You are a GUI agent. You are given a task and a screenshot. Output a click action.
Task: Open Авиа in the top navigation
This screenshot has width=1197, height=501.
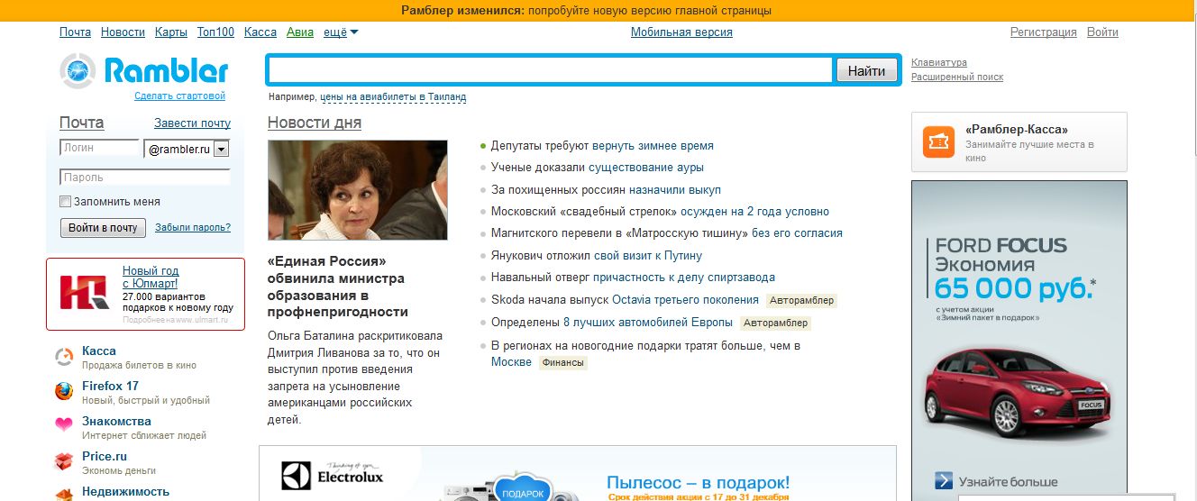(x=300, y=32)
